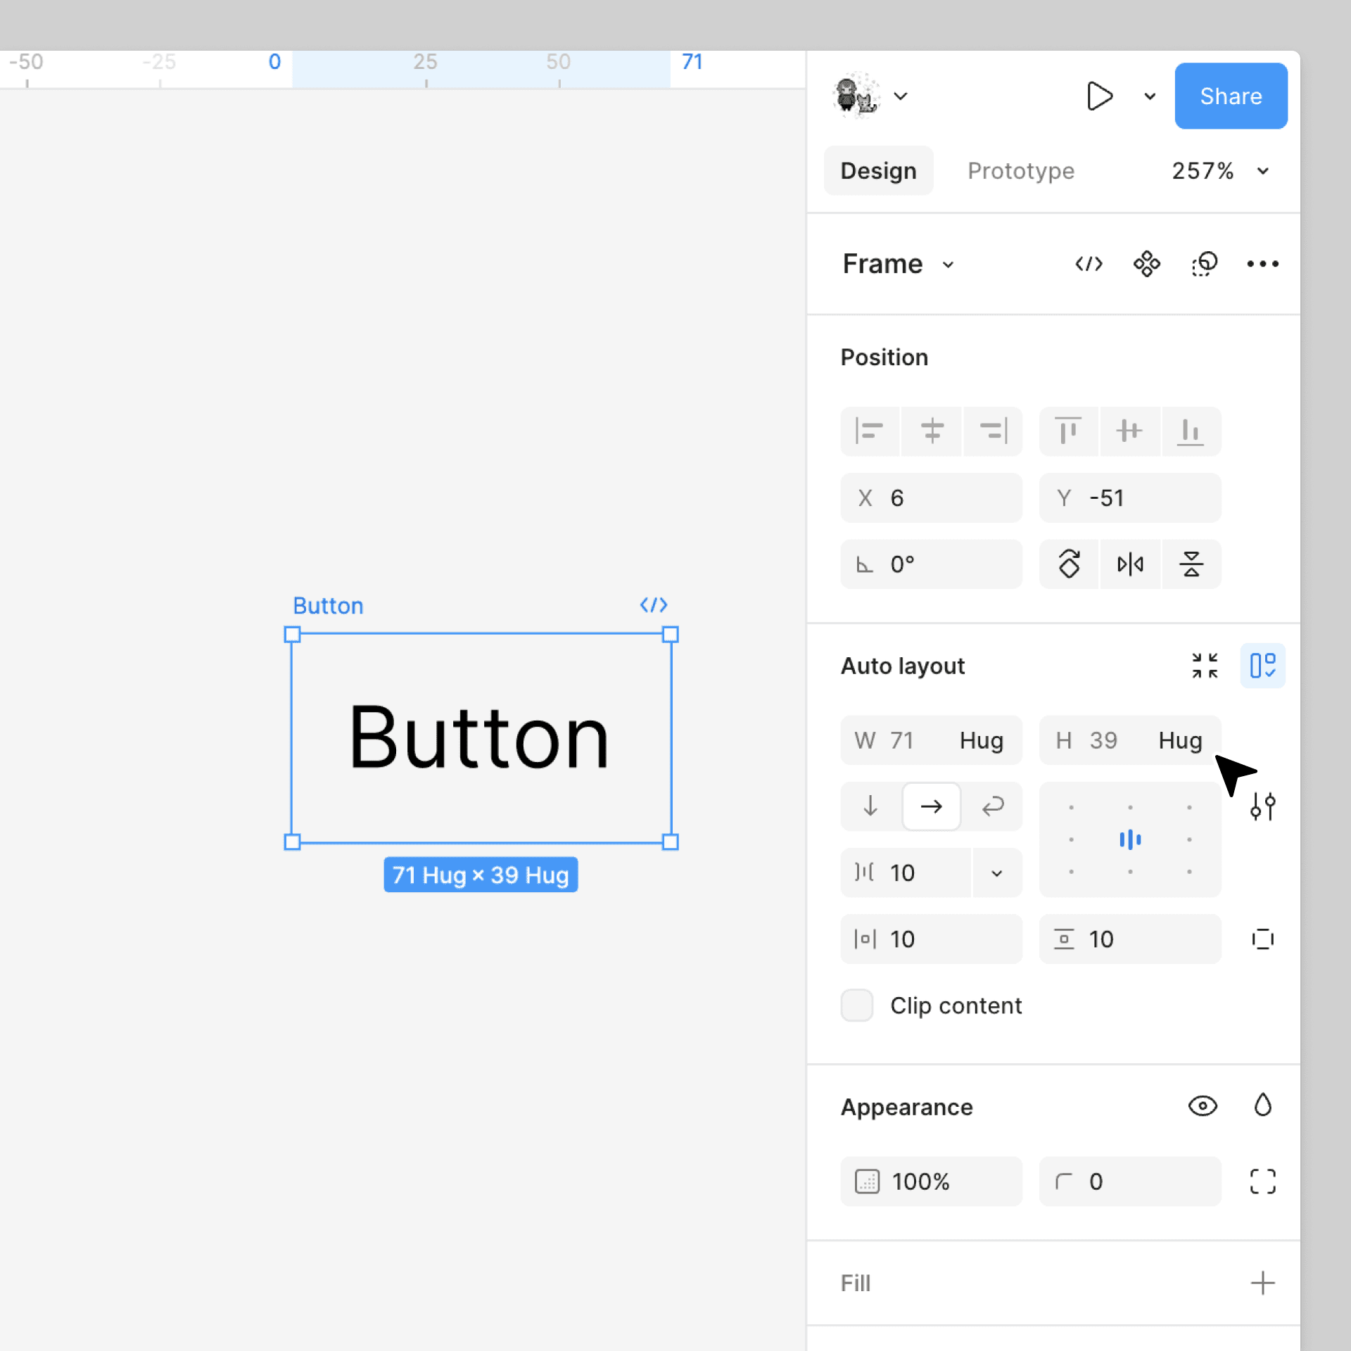This screenshot has height=1351, width=1351.
Task: Toggle the Appearance visibility eye icon
Action: point(1203,1105)
